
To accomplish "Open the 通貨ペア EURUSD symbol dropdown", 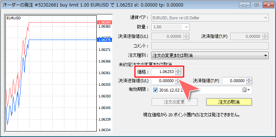I will pyautogui.click(x=210, y=18).
